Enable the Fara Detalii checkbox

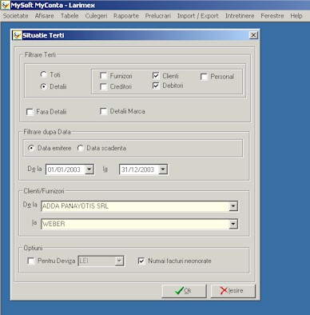click(x=30, y=112)
